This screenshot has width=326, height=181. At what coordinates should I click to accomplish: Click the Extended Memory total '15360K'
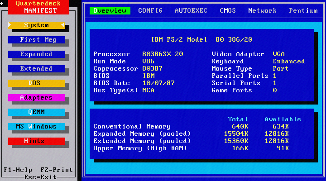[x=236, y=141]
